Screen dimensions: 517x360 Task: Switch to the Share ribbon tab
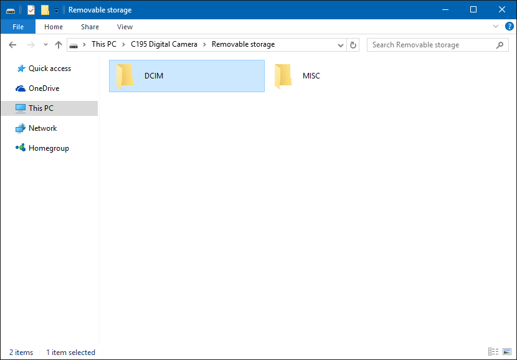coord(90,27)
